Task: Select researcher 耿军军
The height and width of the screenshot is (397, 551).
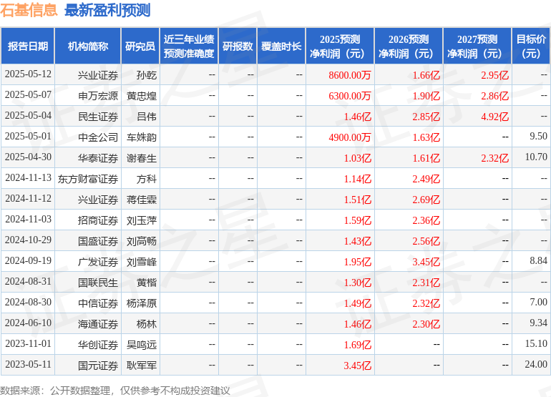Action: (x=142, y=365)
